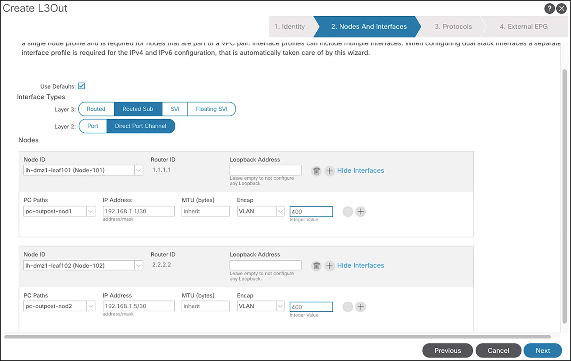Close the Create L3Out dialog
Image resolution: width=571 pixels, height=361 pixels.
click(x=561, y=9)
